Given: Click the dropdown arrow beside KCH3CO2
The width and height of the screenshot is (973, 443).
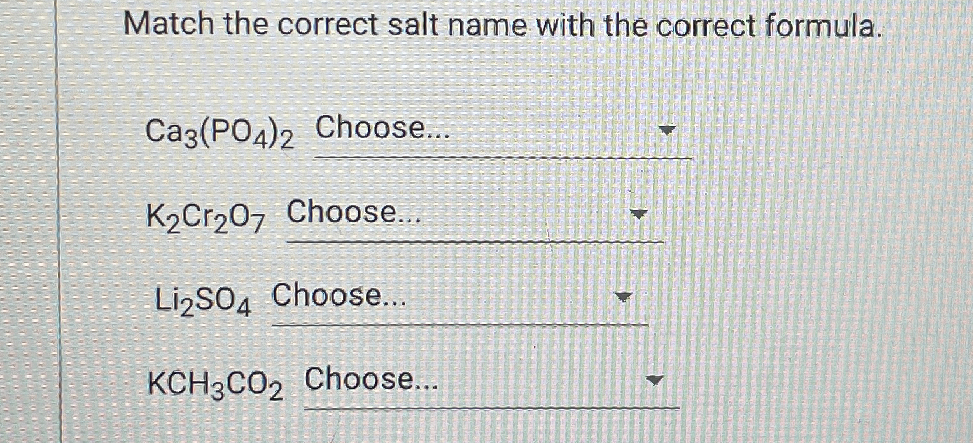Looking at the screenshot, I should point(656,380).
